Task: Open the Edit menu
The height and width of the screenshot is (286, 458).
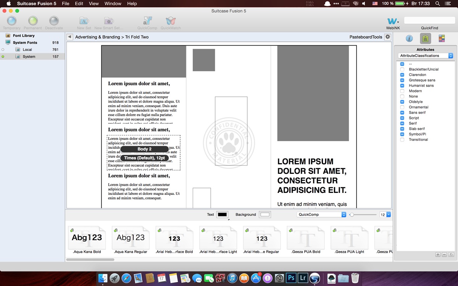Action: pos(79,3)
